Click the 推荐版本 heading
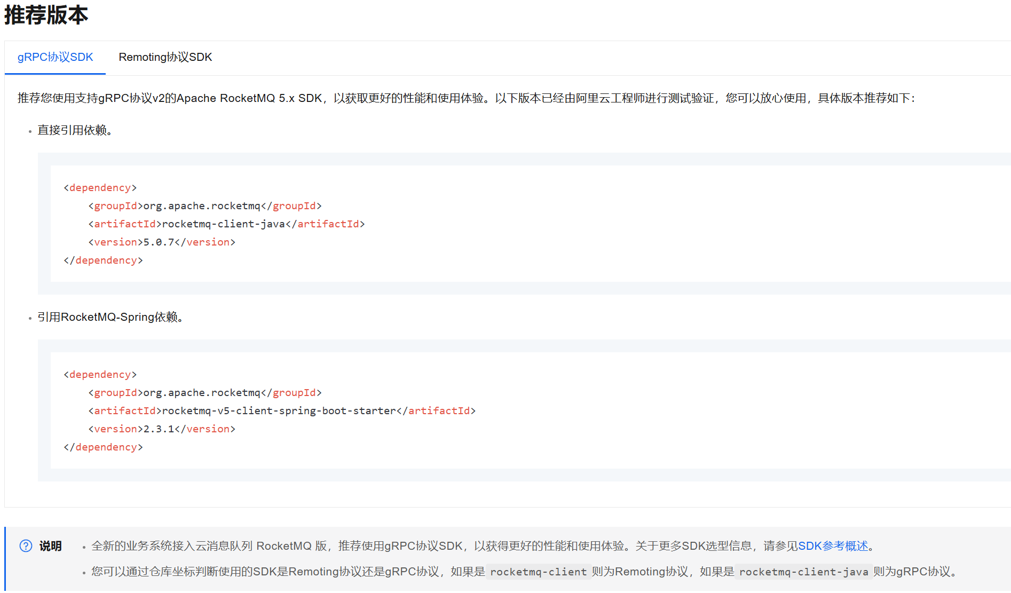1011x593 pixels. (x=46, y=14)
